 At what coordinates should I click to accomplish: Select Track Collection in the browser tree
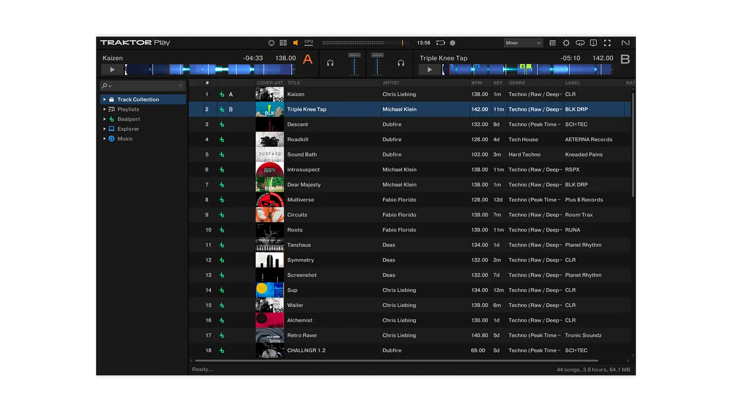[138, 99]
